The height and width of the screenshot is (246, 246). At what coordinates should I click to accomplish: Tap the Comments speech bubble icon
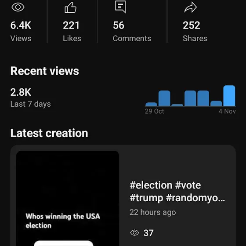(x=120, y=7)
